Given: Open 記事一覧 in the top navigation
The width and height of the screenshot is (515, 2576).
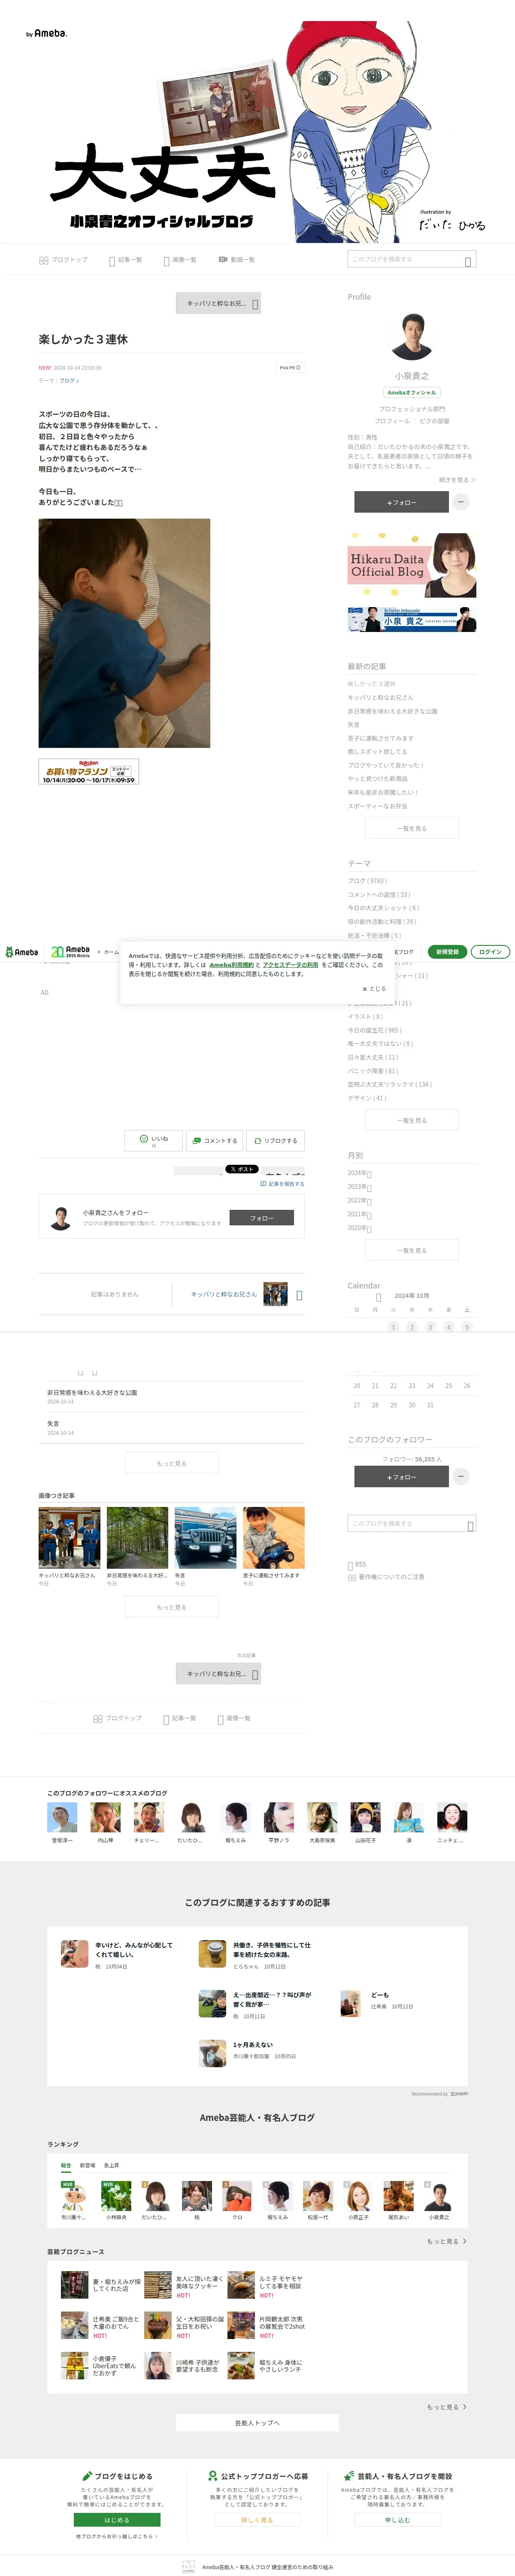Looking at the screenshot, I should click(x=126, y=260).
